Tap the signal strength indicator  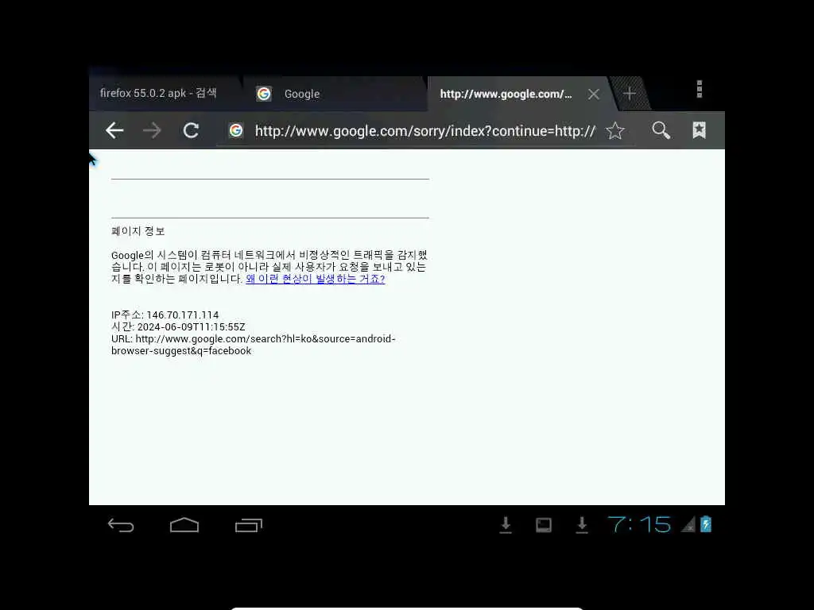click(688, 524)
